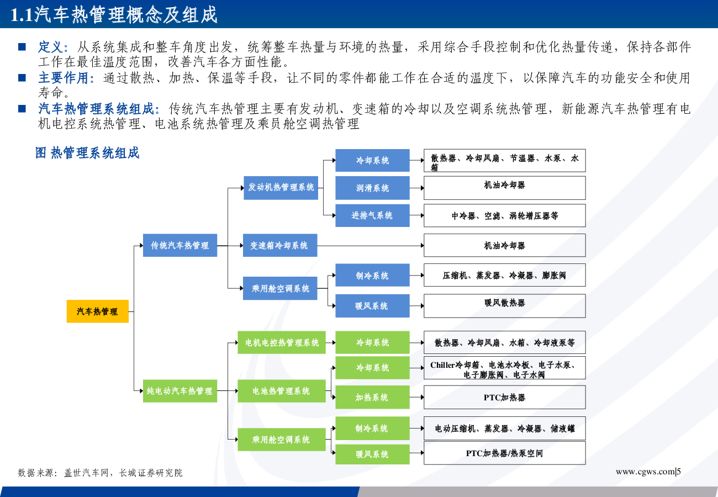Viewport: 718px width, 497px height.
Task: Click the square bullet beside 定义
Action: point(22,47)
